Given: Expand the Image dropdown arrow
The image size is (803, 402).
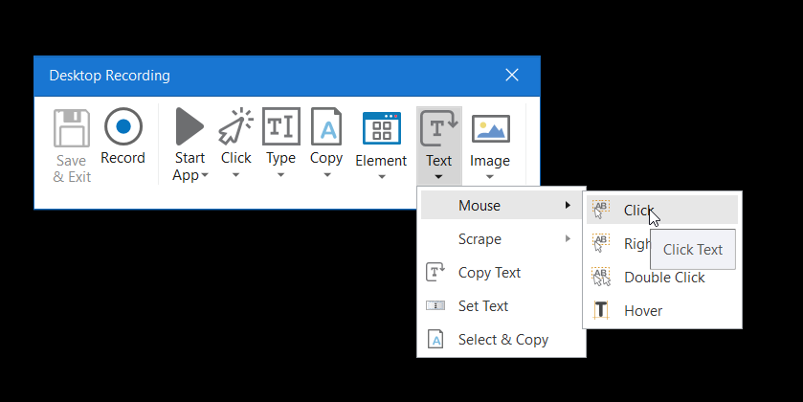Looking at the screenshot, I should pos(490,177).
